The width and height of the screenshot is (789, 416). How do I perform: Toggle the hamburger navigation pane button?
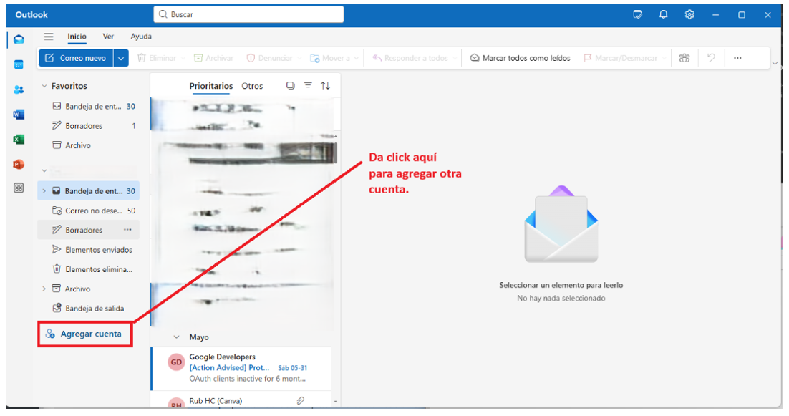(x=49, y=37)
